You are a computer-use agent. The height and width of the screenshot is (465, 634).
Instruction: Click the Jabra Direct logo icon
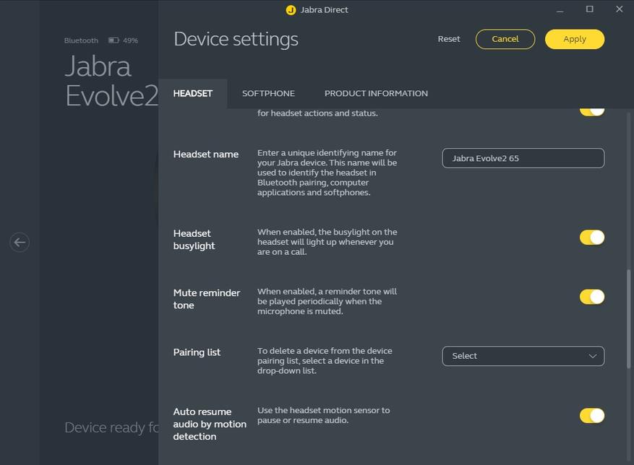click(291, 10)
